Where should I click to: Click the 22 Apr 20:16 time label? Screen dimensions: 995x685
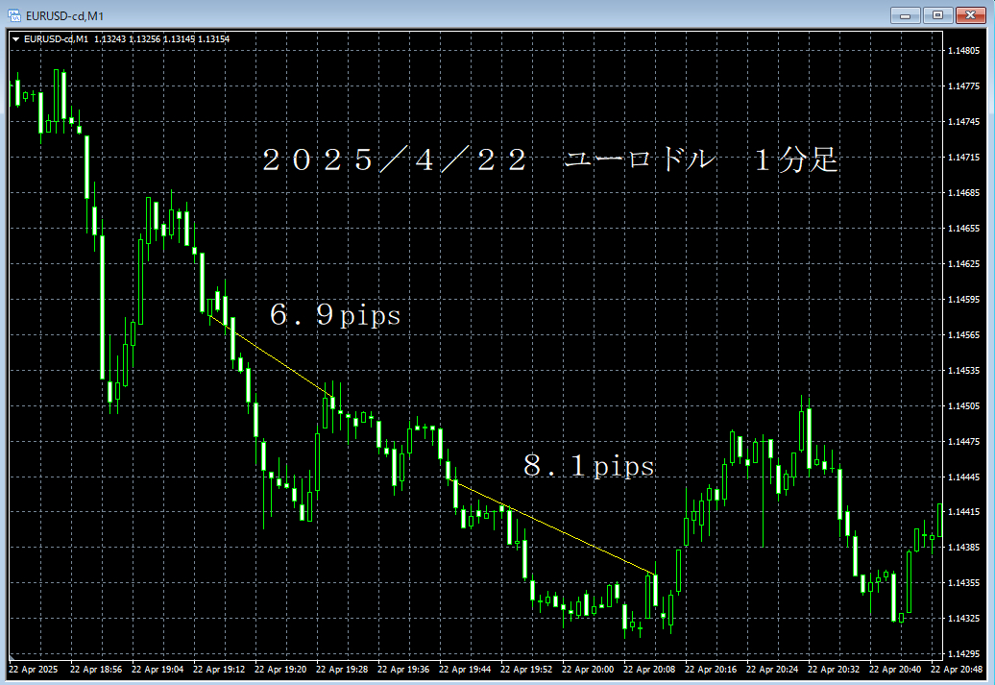(x=712, y=670)
